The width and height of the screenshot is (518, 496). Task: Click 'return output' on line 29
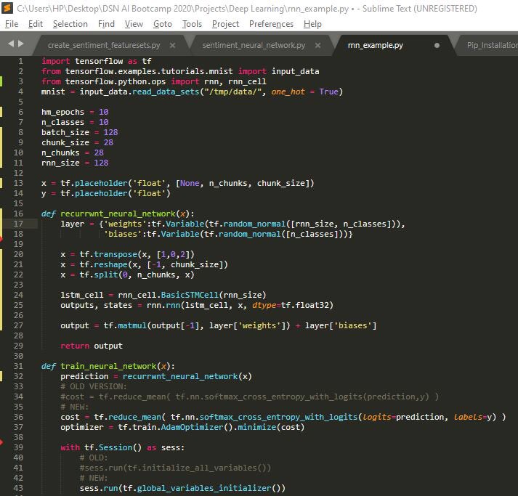click(92, 346)
